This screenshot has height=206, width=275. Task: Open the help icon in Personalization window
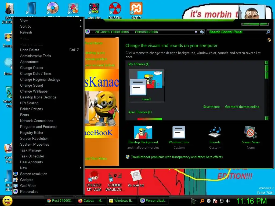pos(269,40)
